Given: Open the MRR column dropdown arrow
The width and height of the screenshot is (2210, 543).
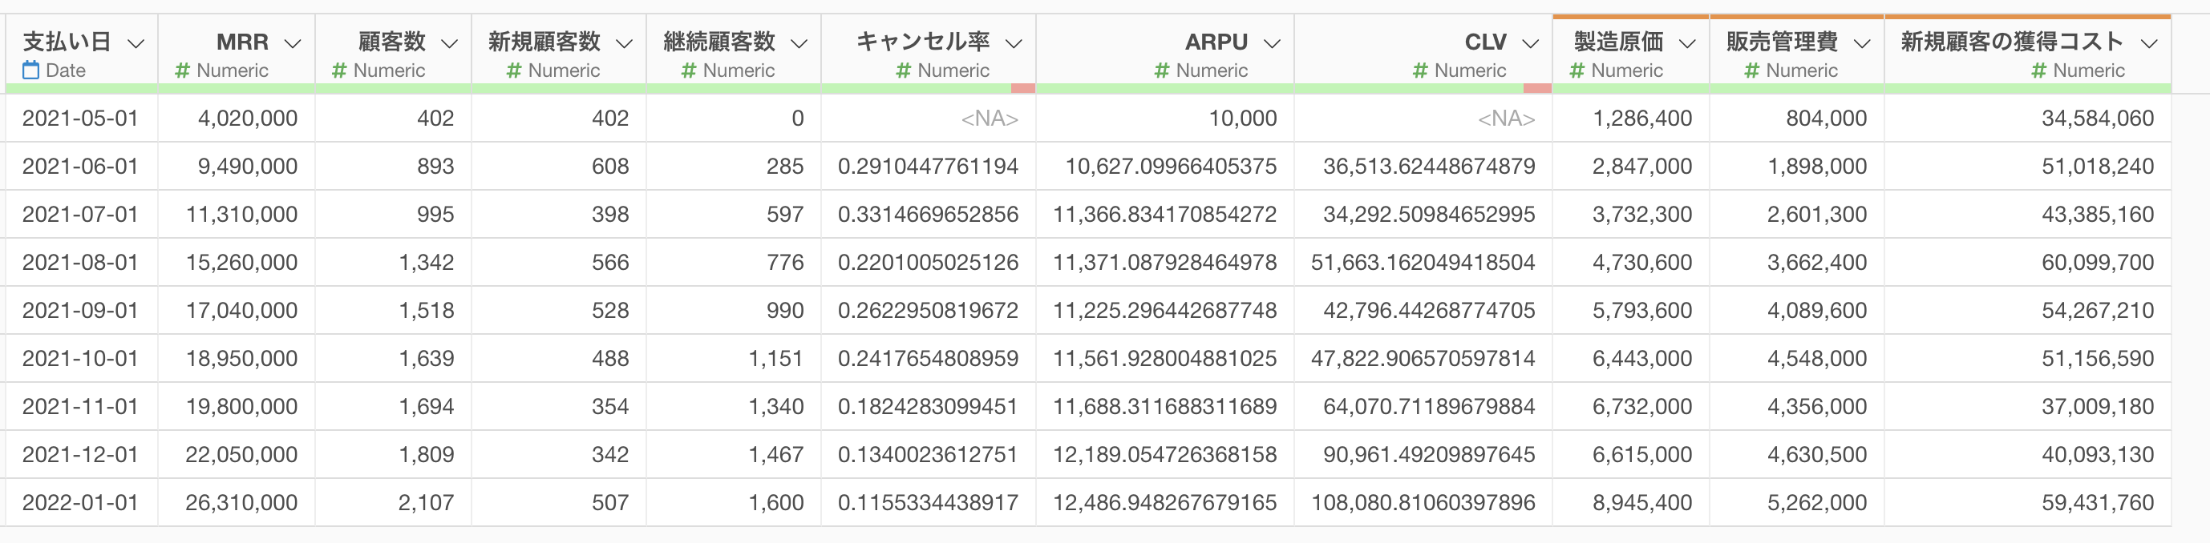Looking at the screenshot, I should point(293,44).
